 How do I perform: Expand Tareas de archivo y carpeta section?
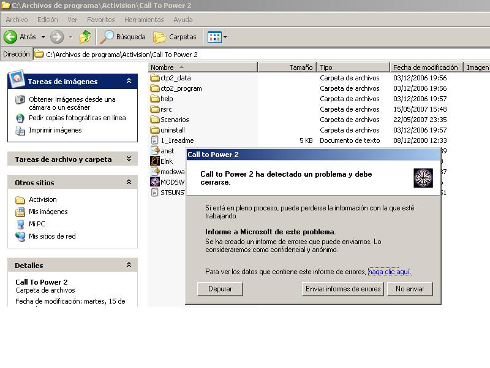coord(129,159)
